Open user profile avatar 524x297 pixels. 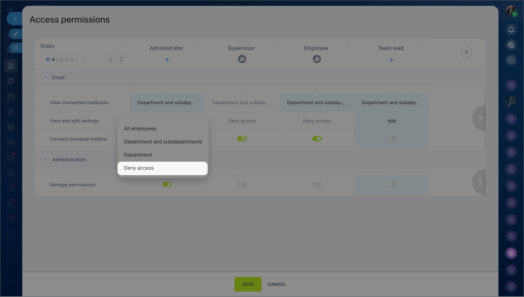coord(511,11)
